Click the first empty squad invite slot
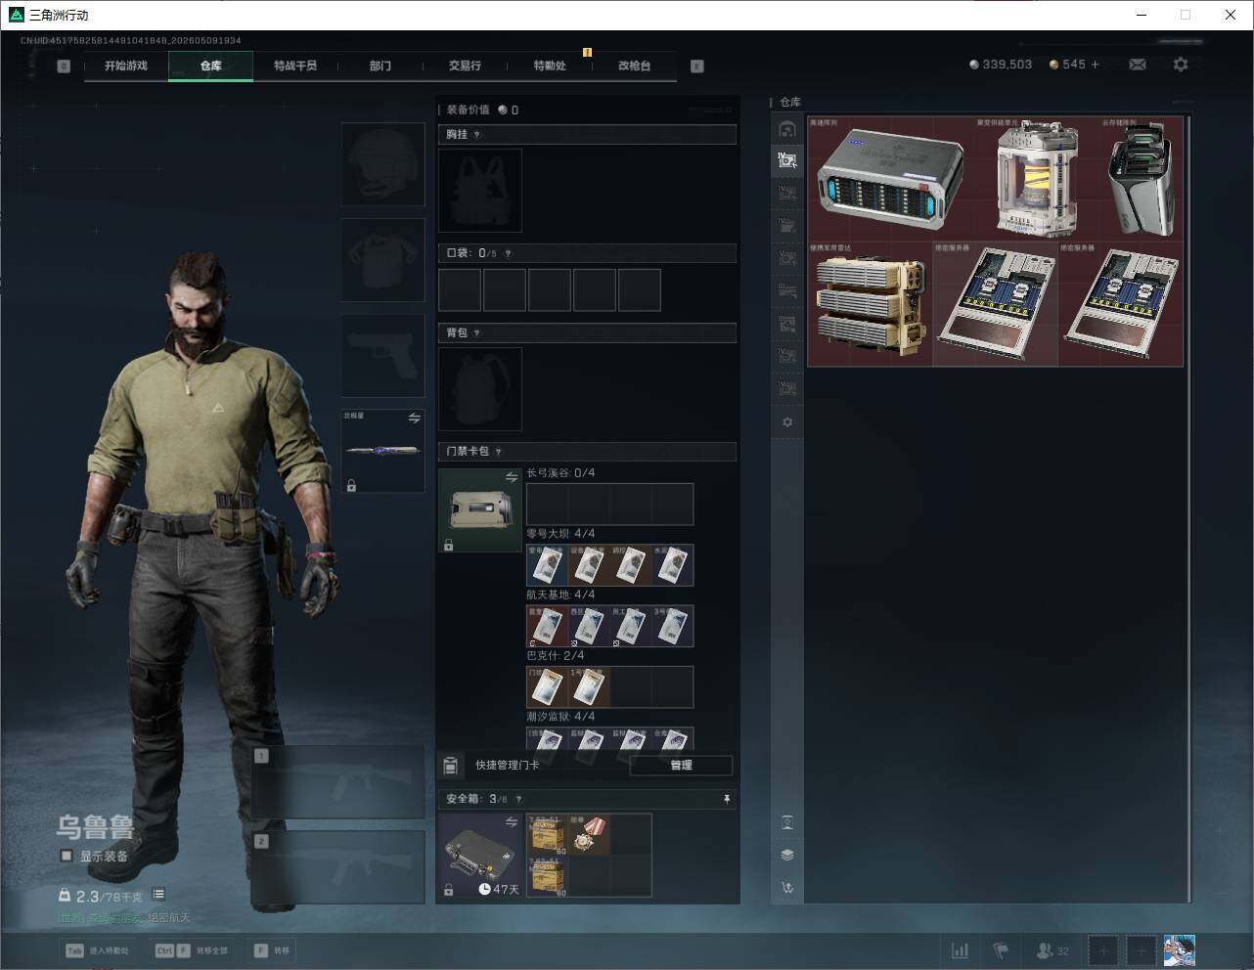 (x=1103, y=950)
